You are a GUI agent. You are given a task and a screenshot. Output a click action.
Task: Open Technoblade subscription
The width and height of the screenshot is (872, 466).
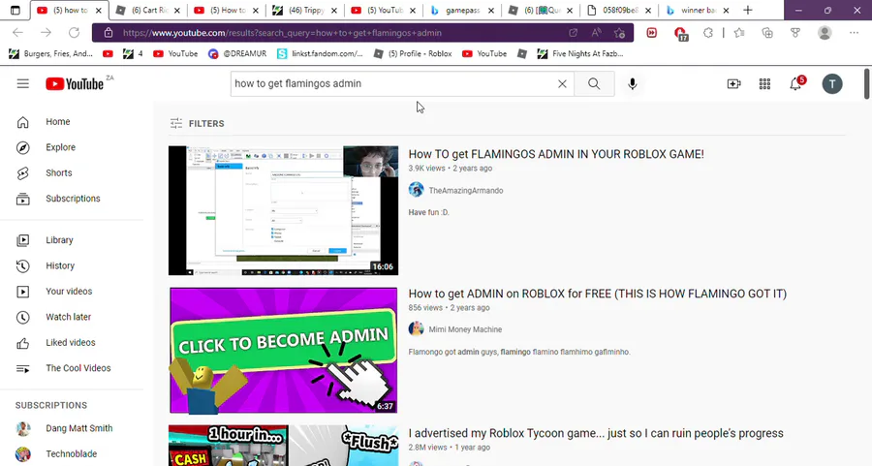[x=72, y=453]
